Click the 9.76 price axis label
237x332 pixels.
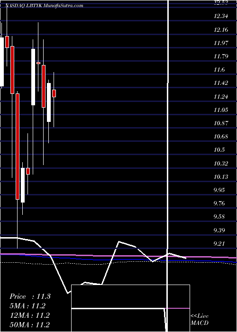tap(219, 203)
